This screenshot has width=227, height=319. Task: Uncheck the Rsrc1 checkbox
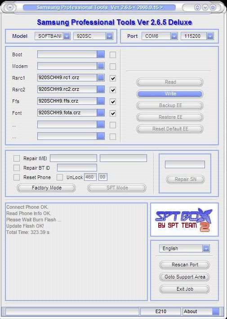[113, 78]
